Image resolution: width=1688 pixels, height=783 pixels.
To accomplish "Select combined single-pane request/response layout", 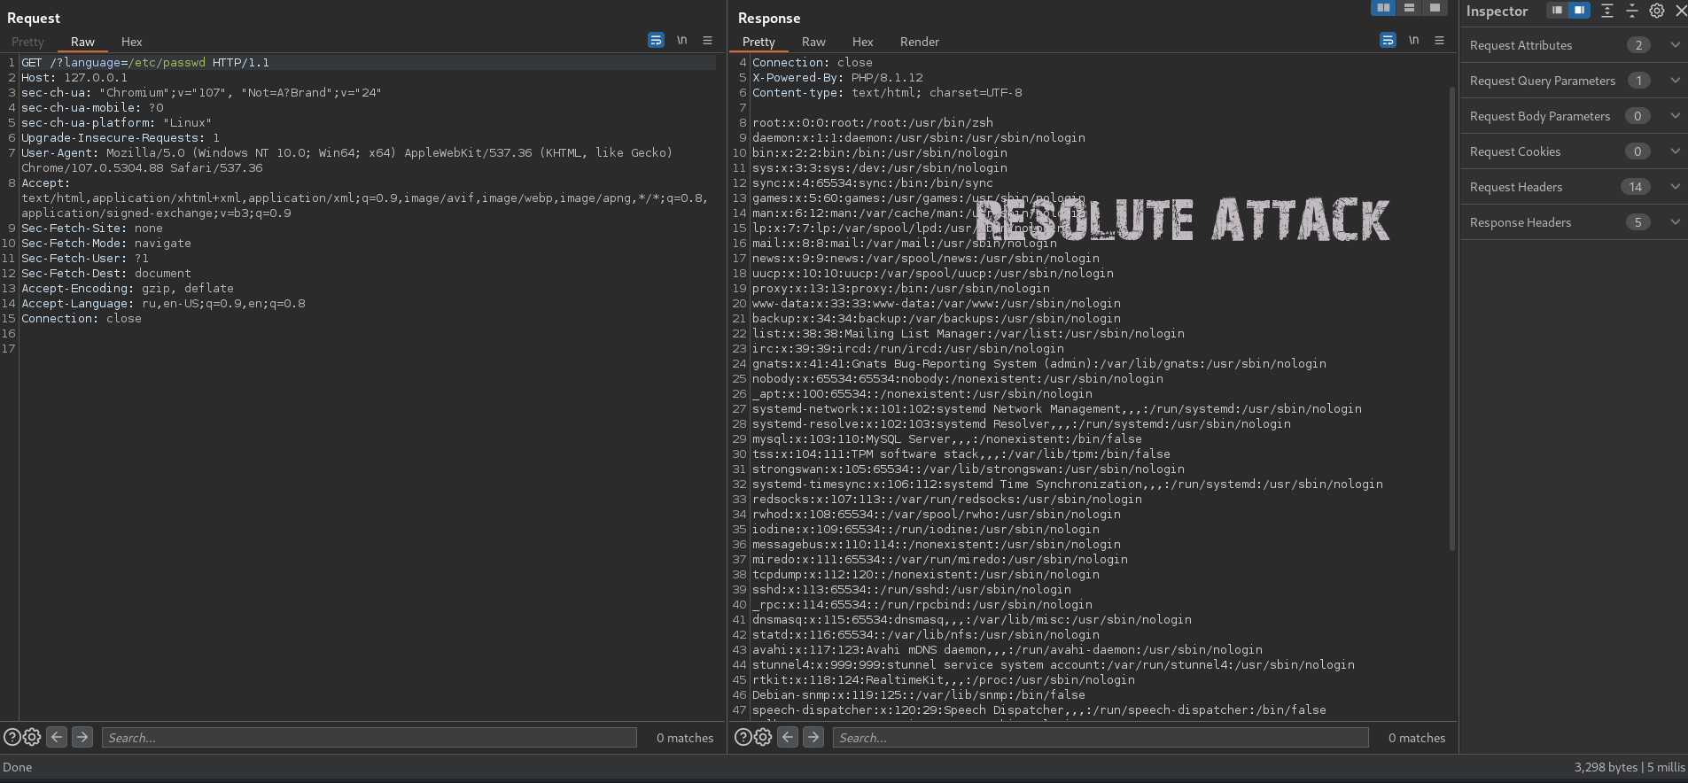I will pyautogui.click(x=1435, y=8).
